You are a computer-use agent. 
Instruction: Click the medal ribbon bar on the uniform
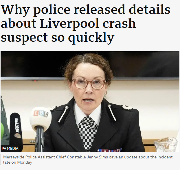pyautogui.click(x=109, y=150)
